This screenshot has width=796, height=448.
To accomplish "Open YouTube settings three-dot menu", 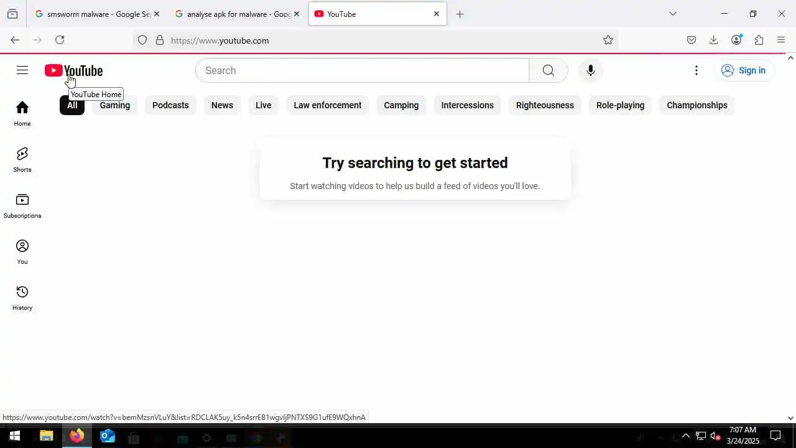I will pos(696,70).
